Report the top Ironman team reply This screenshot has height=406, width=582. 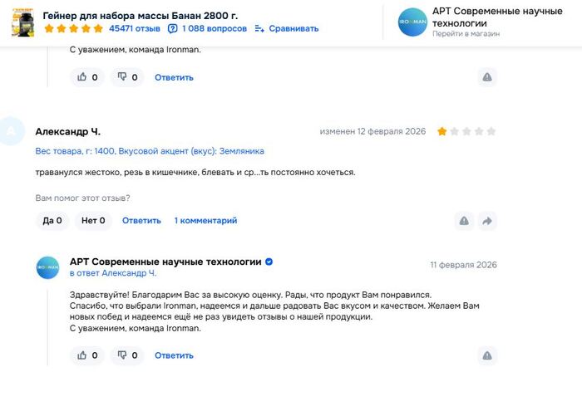pyautogui.click(x=487, y=77)
